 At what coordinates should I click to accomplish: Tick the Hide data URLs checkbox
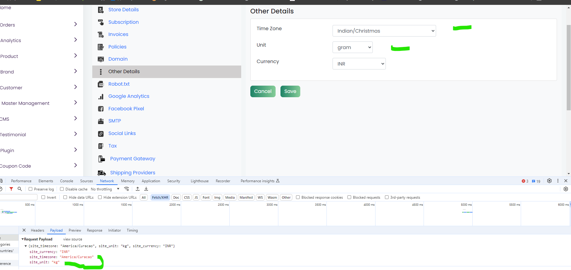(x=65, y=197)
